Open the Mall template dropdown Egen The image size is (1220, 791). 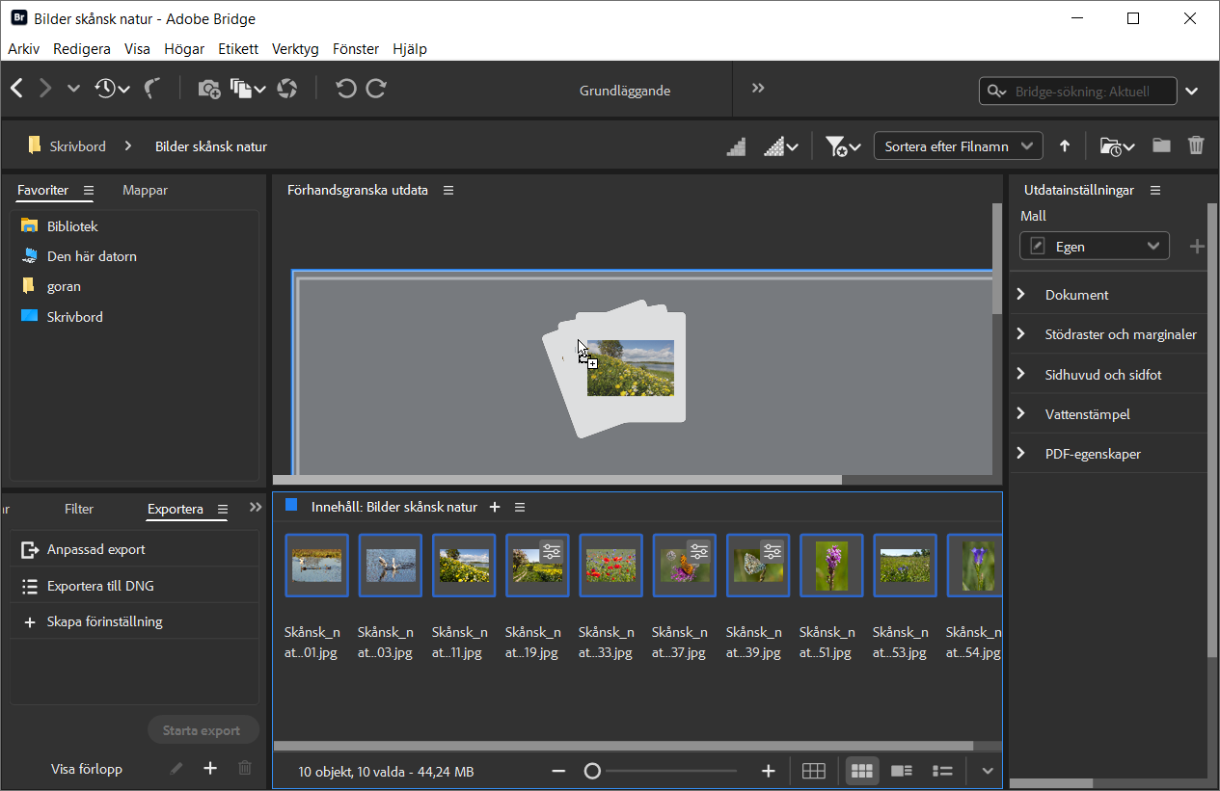point(1094,247)
